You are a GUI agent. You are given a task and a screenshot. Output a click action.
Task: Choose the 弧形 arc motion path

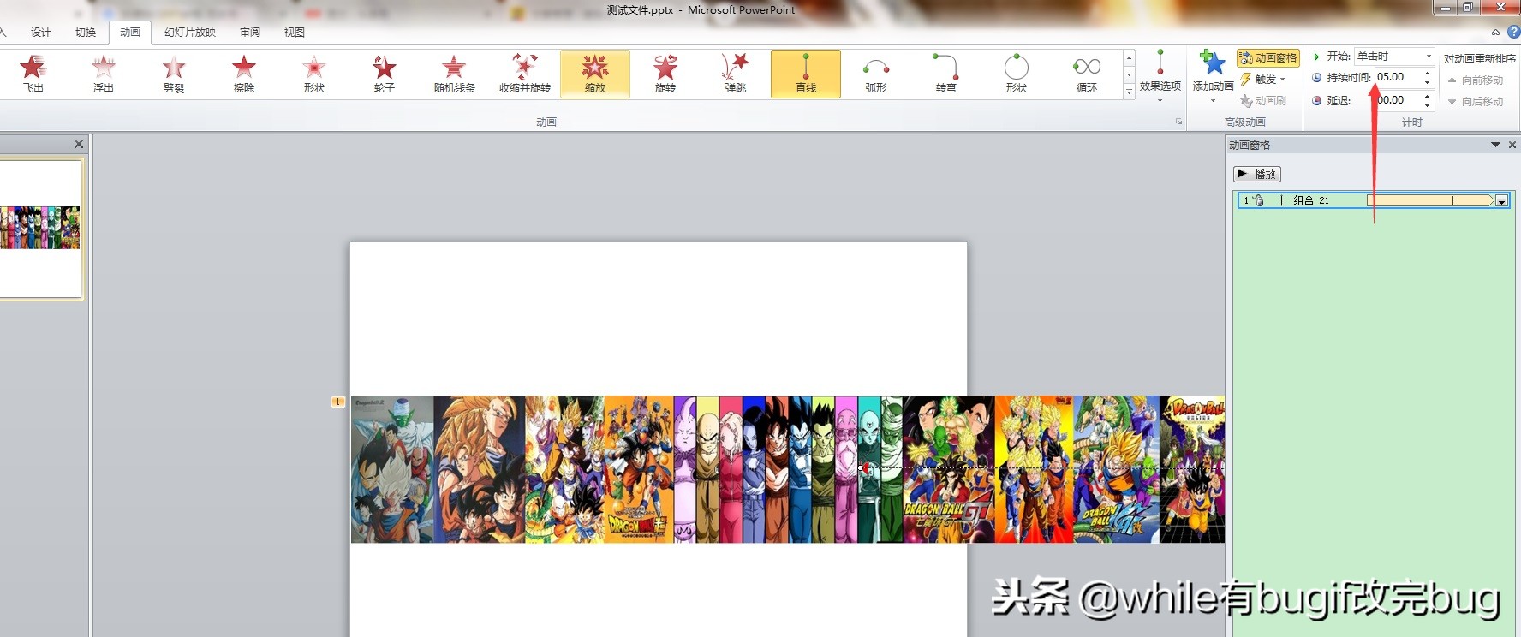pyautogui.click(x=876, y=74)
